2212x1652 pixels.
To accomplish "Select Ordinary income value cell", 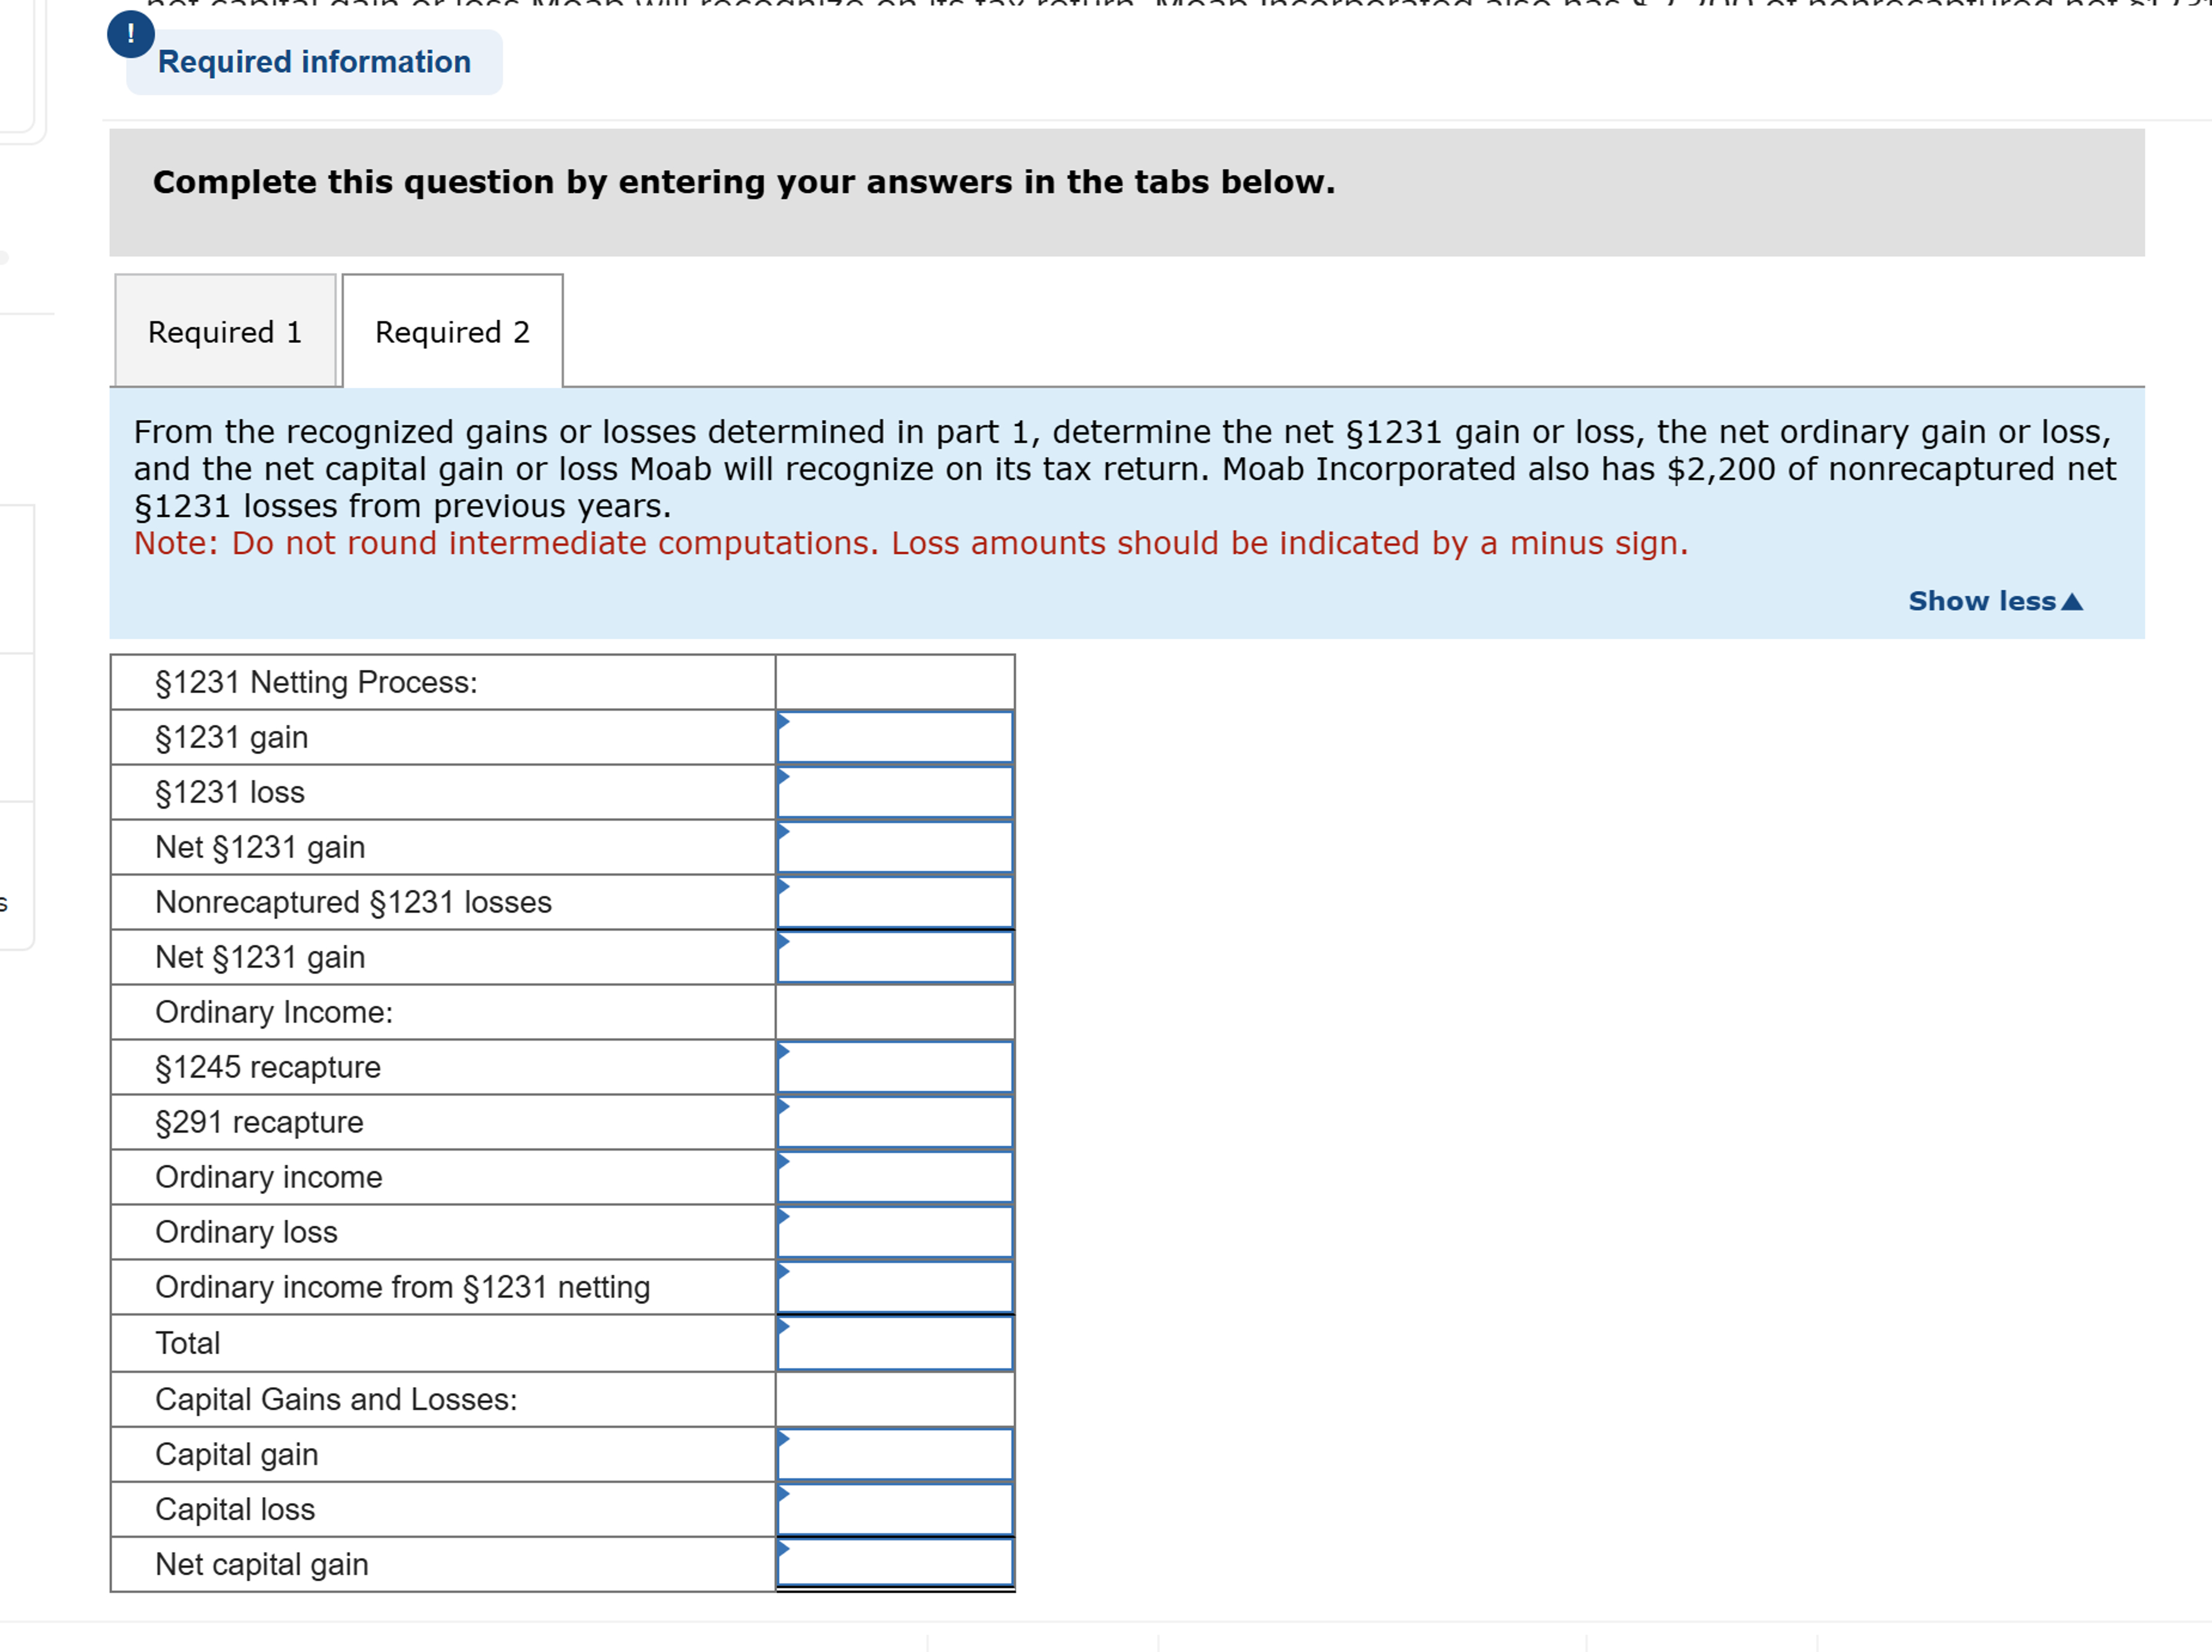I will coord(895,1177).
